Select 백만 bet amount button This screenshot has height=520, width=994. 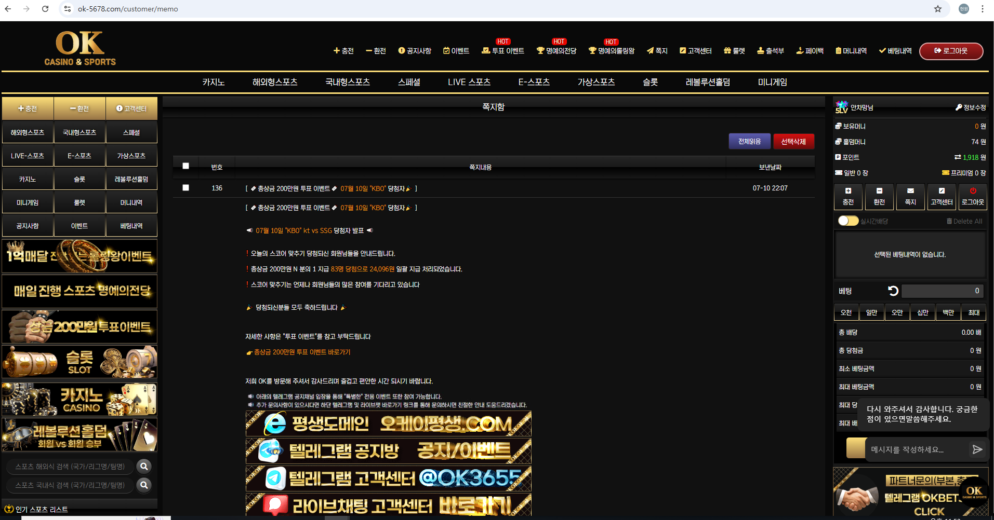pyautogui.click(x=948, y=312)
